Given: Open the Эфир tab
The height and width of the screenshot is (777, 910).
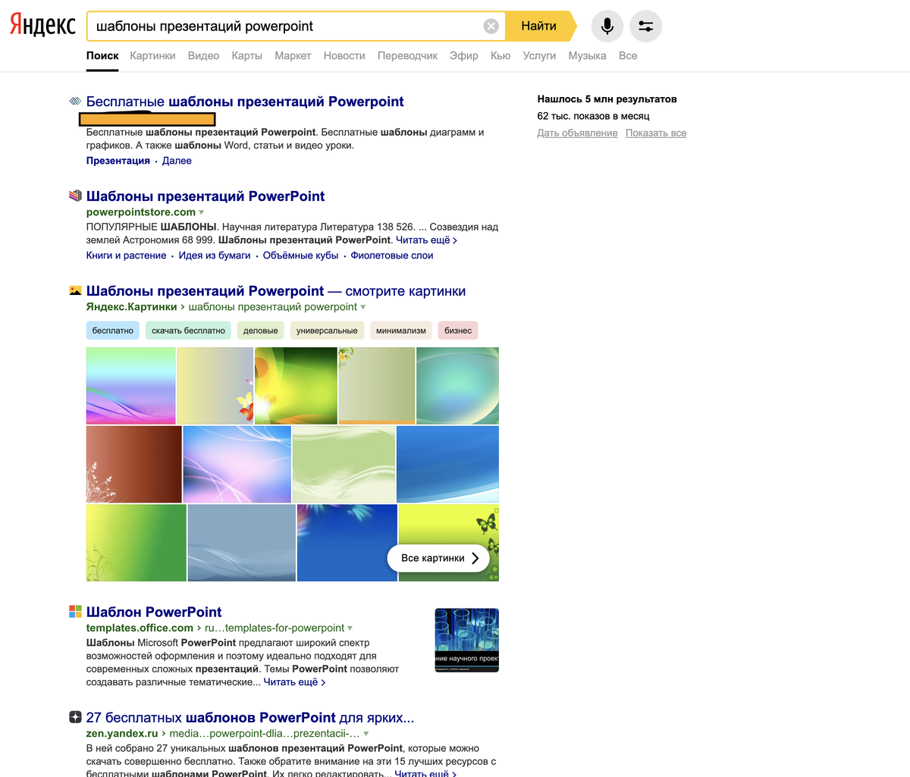Looking at the screenshot, I should click(x=464, y=56).
